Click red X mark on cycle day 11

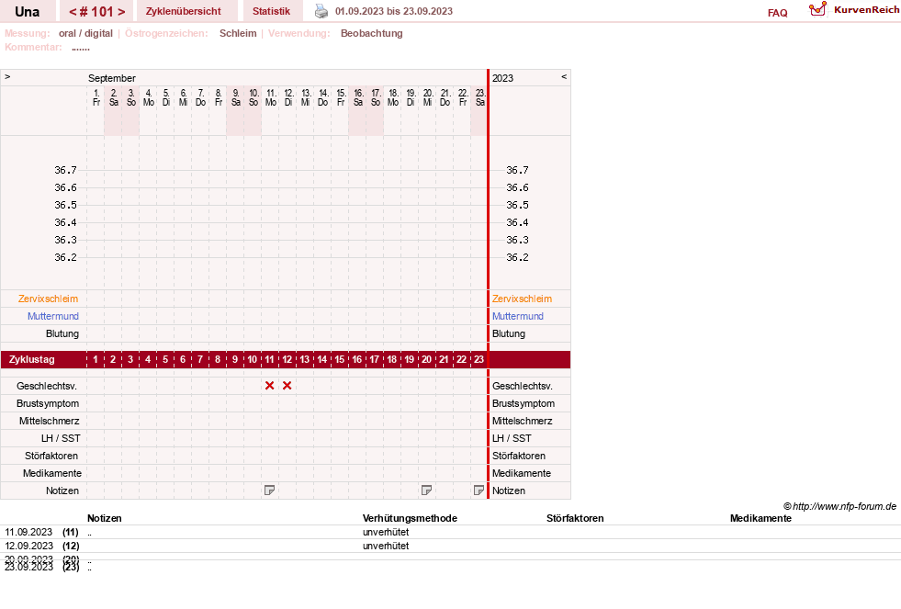269,386
